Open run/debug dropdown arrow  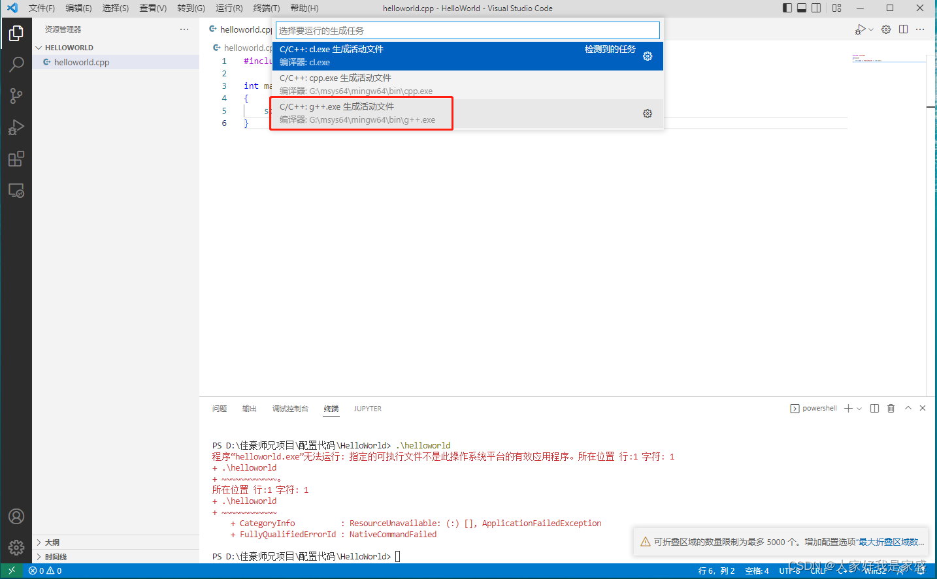871,29
